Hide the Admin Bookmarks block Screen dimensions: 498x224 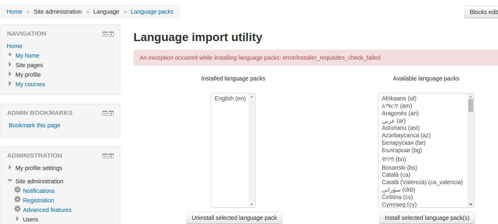[x=105, y=113]
